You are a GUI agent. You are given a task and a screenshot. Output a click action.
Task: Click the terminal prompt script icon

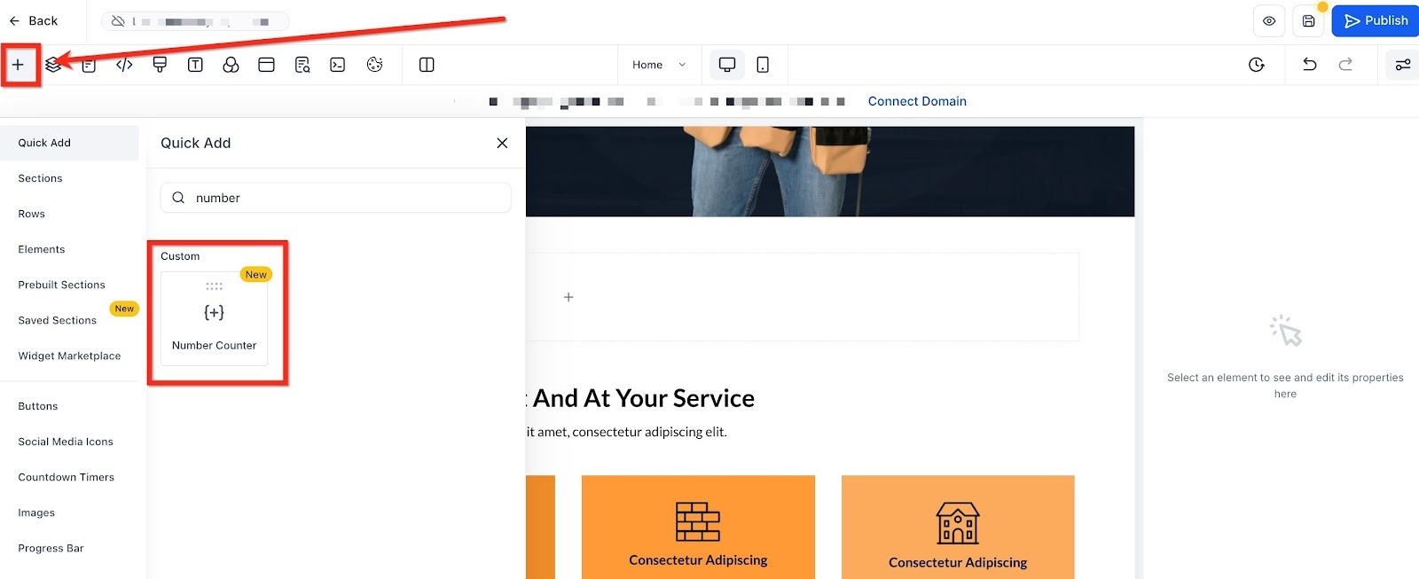pyautogui.click(x=338, y=65)
